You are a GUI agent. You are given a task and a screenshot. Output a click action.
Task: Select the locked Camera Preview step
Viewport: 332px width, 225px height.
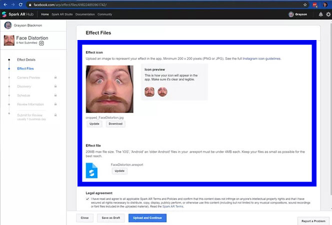click(28, 77)
